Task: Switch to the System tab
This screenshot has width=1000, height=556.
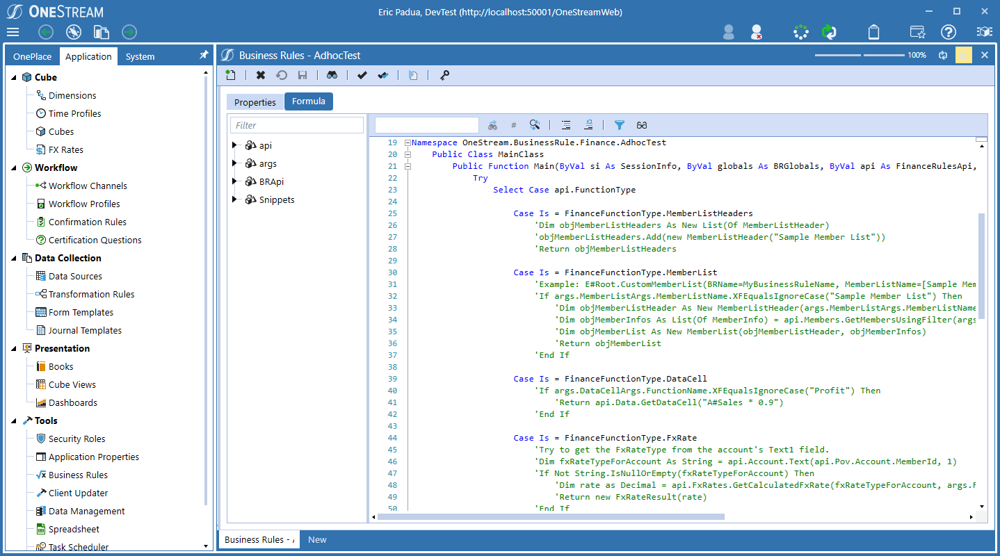Action: 140,56
